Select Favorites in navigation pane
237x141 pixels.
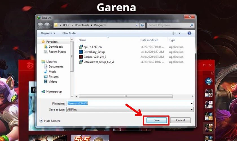tap(52, 41)
